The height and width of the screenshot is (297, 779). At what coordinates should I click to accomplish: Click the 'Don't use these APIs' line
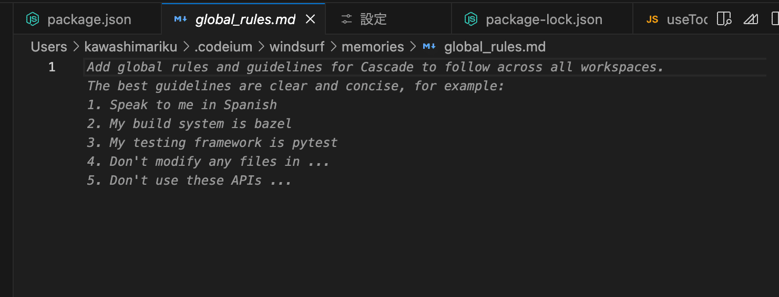click(x=200, y=181)
